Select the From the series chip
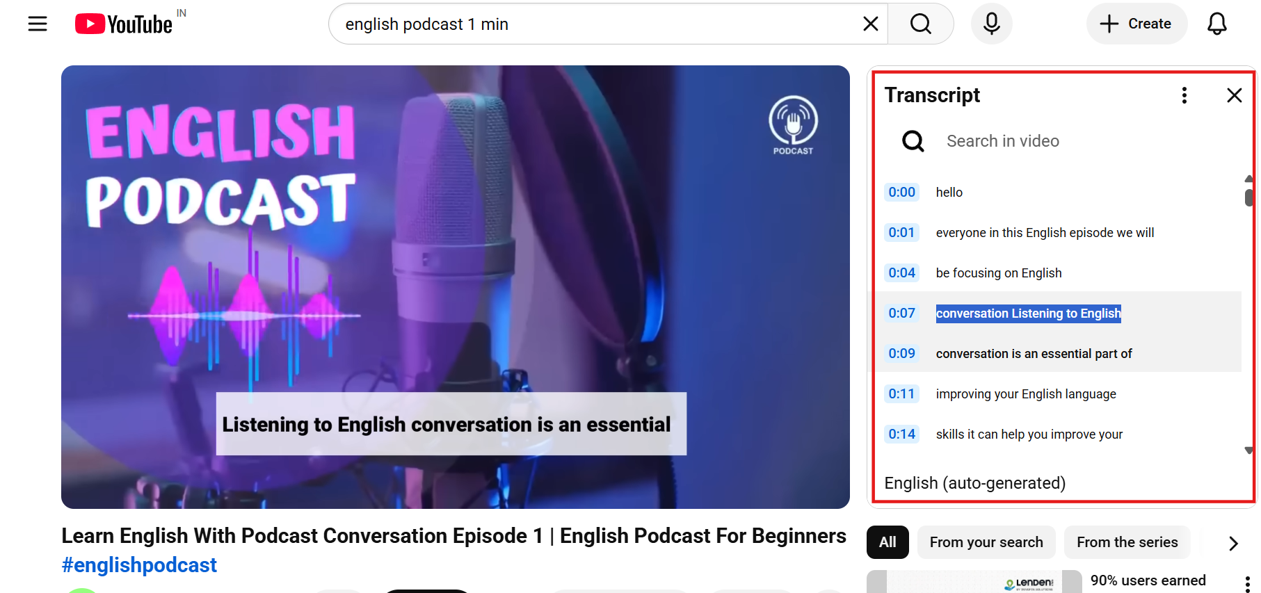The height and width of the screenshot is (593, 1261). 1127,542
